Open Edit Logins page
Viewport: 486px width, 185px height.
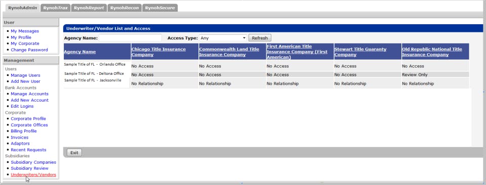(22, 106)
